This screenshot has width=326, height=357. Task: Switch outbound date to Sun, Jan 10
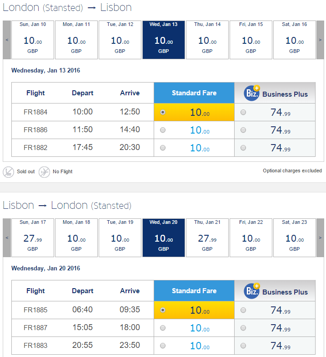(33, 40)
